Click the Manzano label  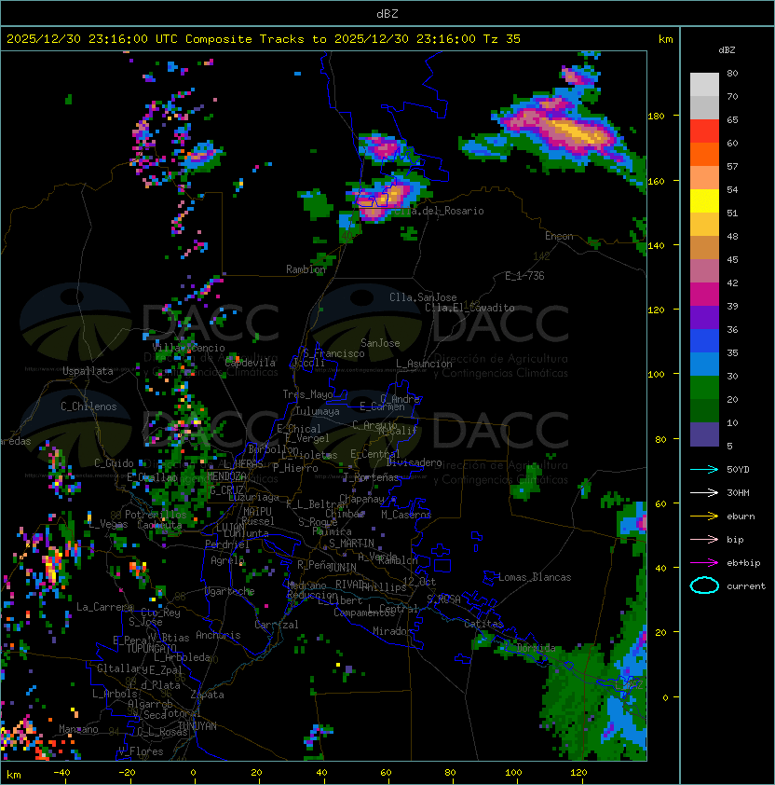tap(78, 729)
